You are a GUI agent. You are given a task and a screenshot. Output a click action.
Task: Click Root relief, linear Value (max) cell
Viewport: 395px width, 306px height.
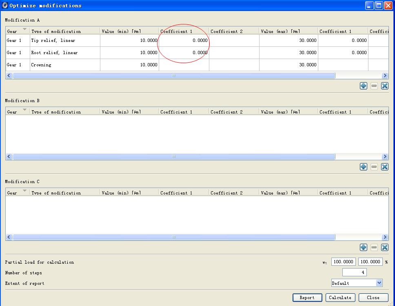pos(288,52)
